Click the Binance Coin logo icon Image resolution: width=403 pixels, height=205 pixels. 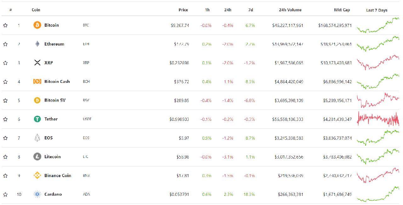[x=37, y=175]
